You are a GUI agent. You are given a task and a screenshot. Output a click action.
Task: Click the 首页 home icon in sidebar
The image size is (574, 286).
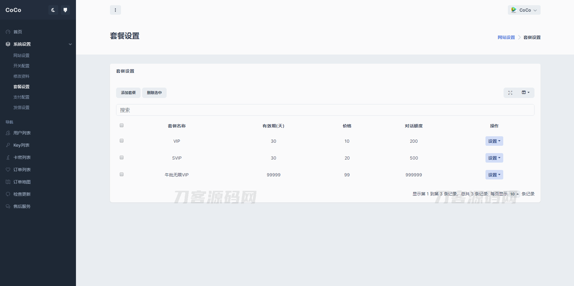[x=8, y=32]
